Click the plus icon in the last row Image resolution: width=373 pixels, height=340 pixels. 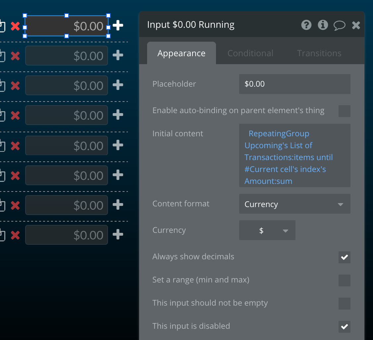(118, 235)
